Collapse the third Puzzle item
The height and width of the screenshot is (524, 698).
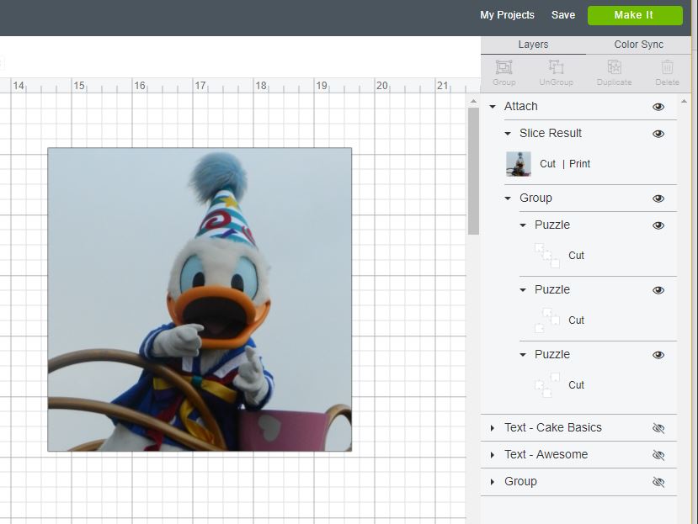click(523, 355)
